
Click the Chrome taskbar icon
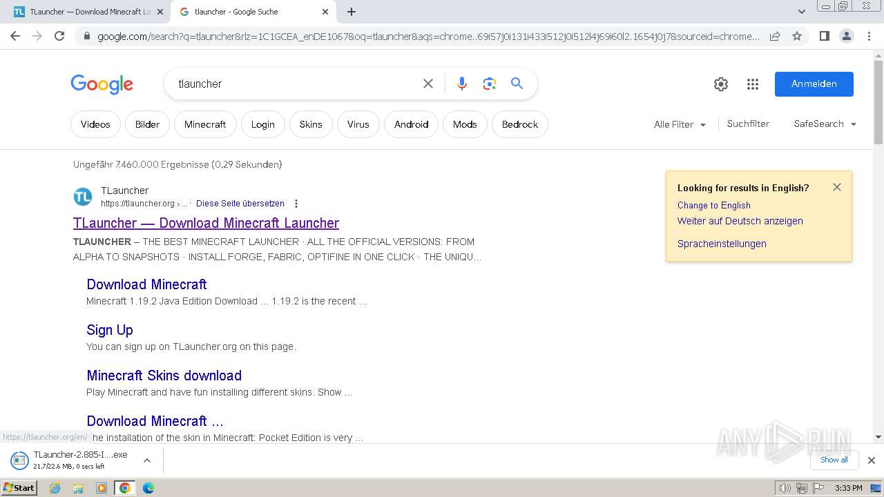[x=124, y=488]
